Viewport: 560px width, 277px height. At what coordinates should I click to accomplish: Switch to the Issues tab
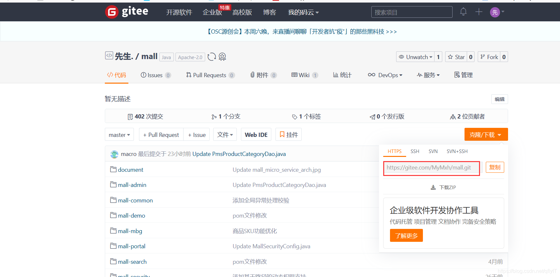[156, 75]
